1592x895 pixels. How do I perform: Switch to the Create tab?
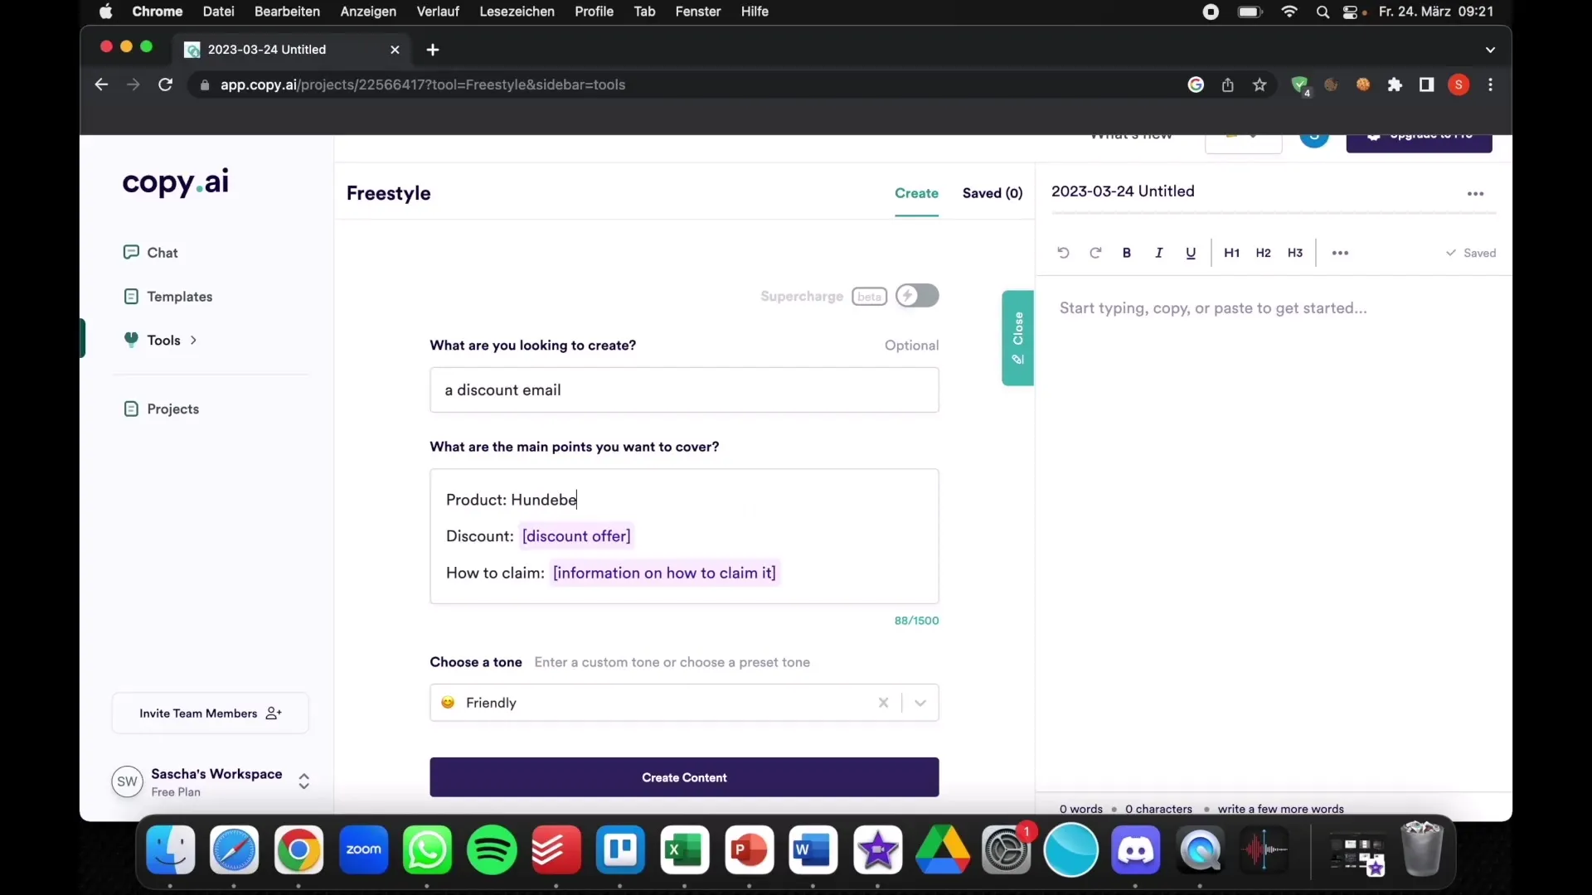(x=916, y=192)
